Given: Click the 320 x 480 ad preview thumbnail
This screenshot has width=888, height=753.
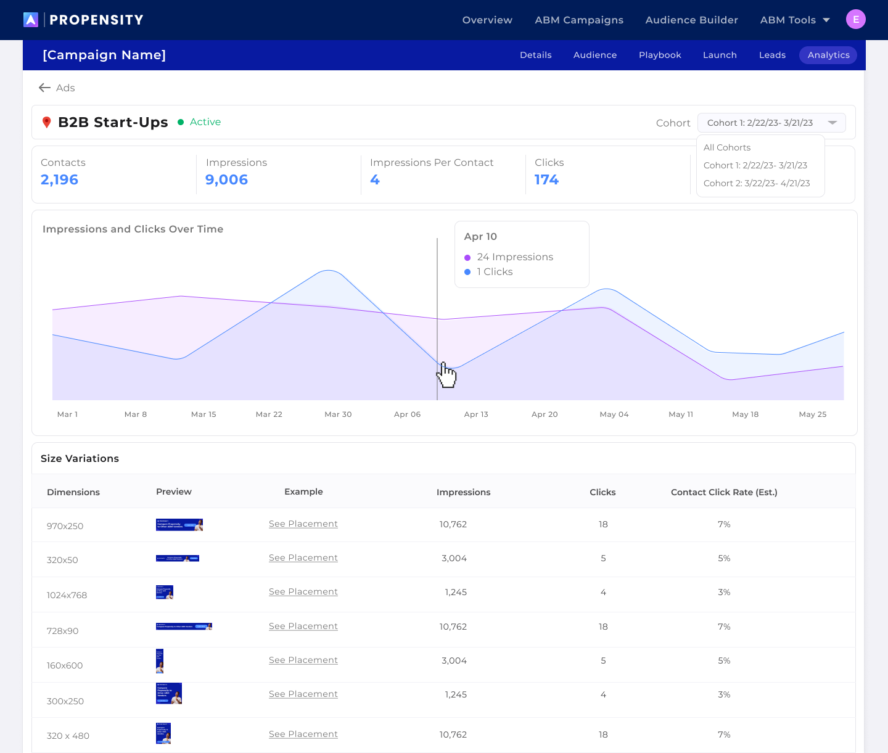Looking at the screenshot, I should (163, 733).
